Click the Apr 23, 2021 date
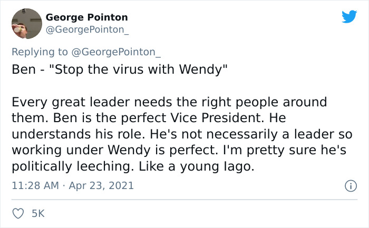This screenshot has width=369, height=228. pyautogui.click(x=105, y=185)
